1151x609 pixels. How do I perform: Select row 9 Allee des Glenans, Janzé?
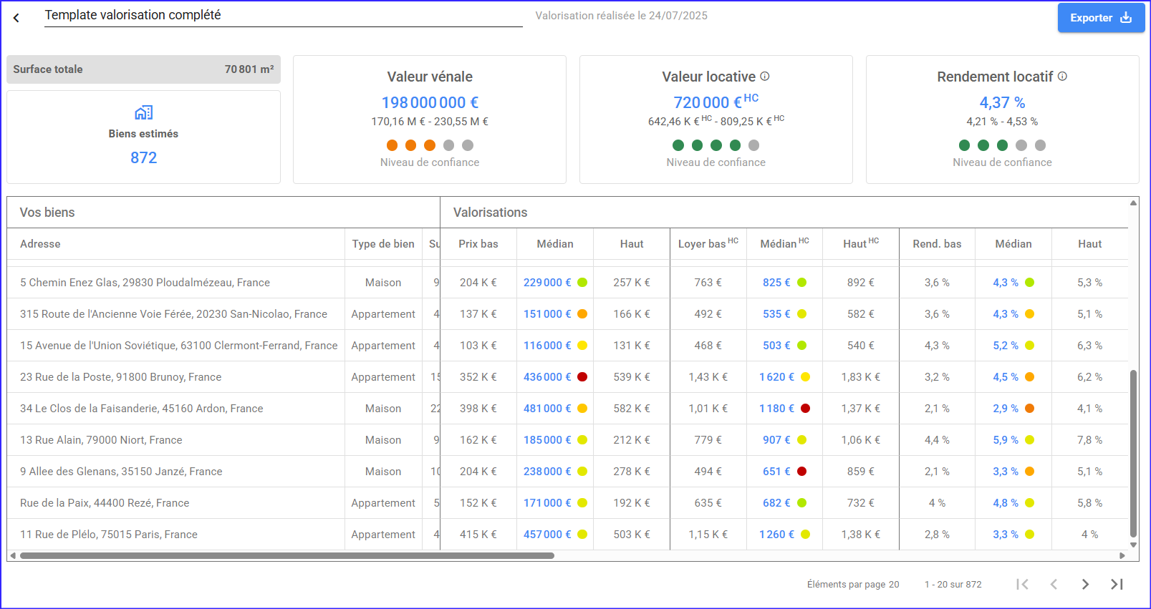click(x=567, y=472)
